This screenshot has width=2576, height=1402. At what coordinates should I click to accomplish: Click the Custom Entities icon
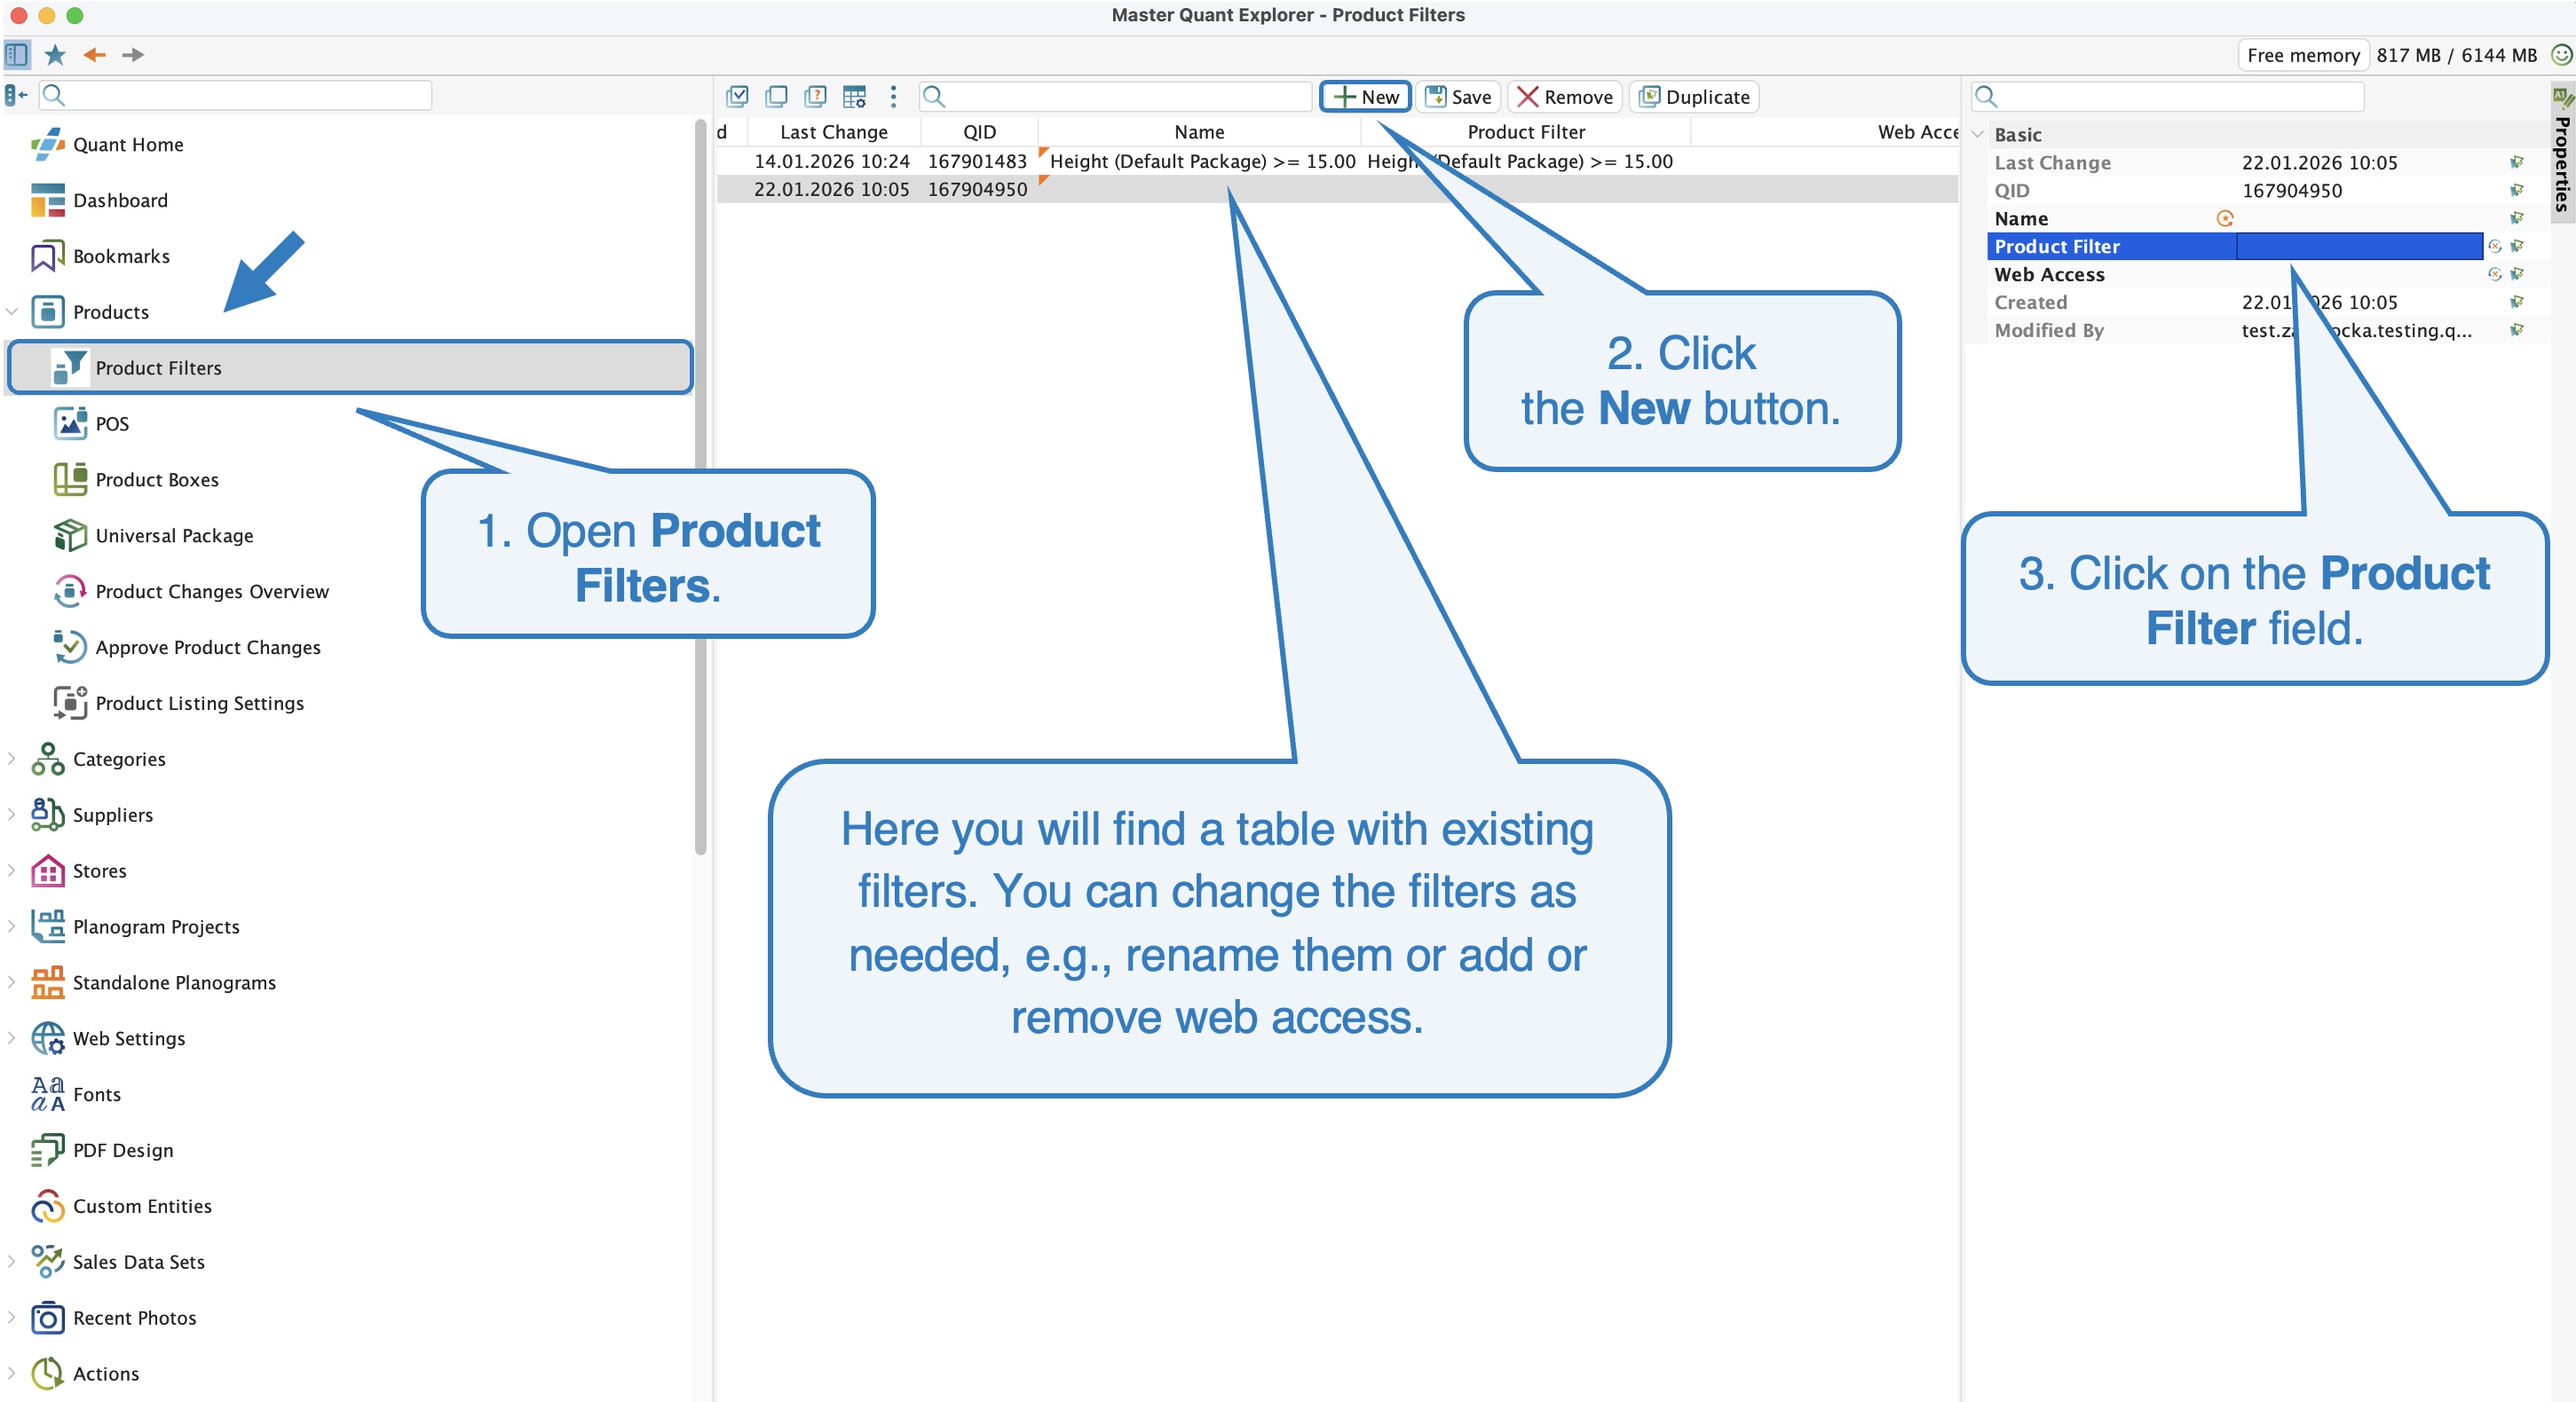coord(47,1206)
